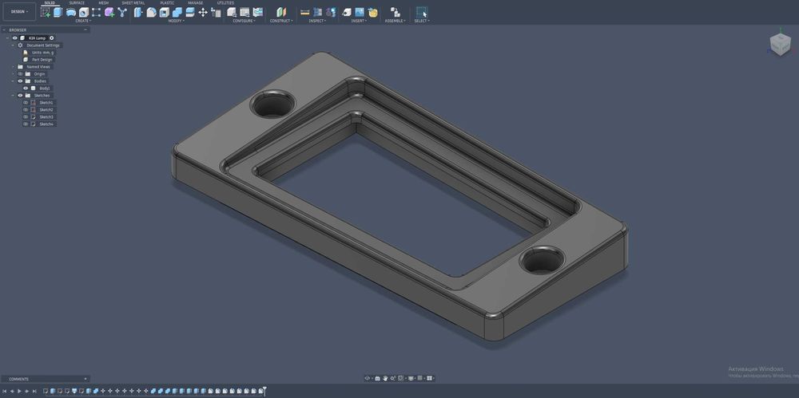Show Sketch1 using its eye icon
The height and width of the screenshot is (398, 799).
26,102
